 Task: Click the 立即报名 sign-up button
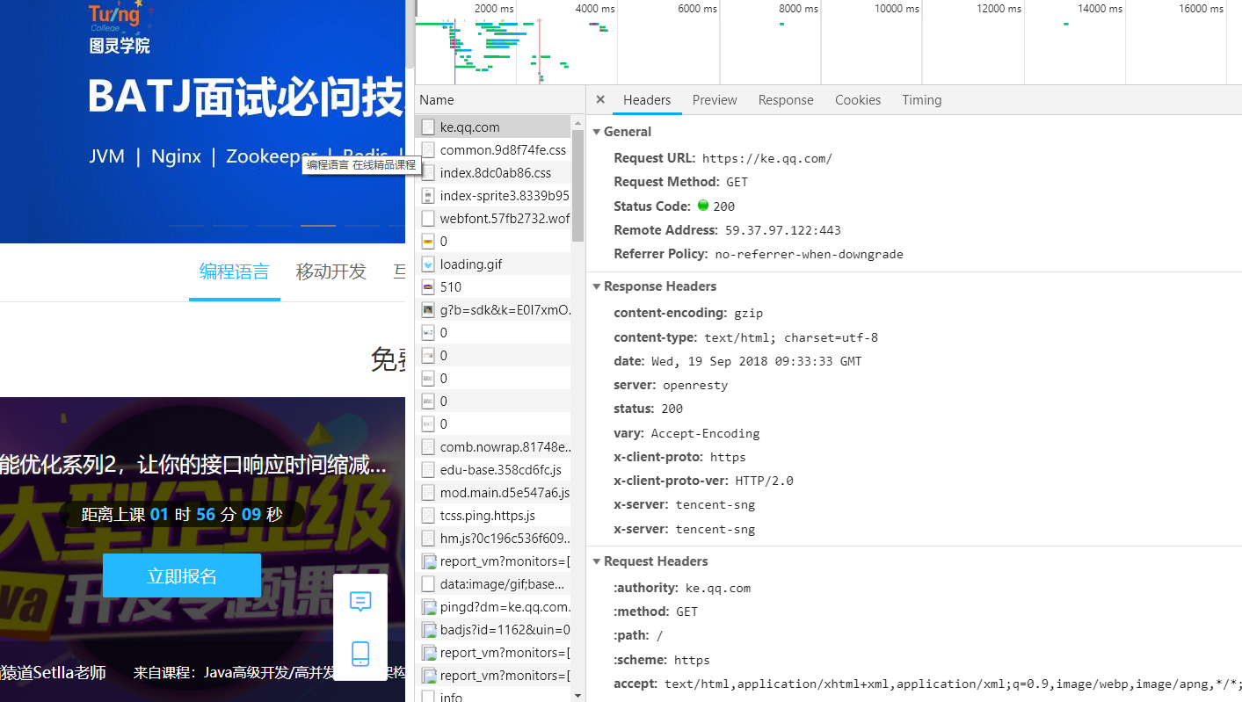182,576
